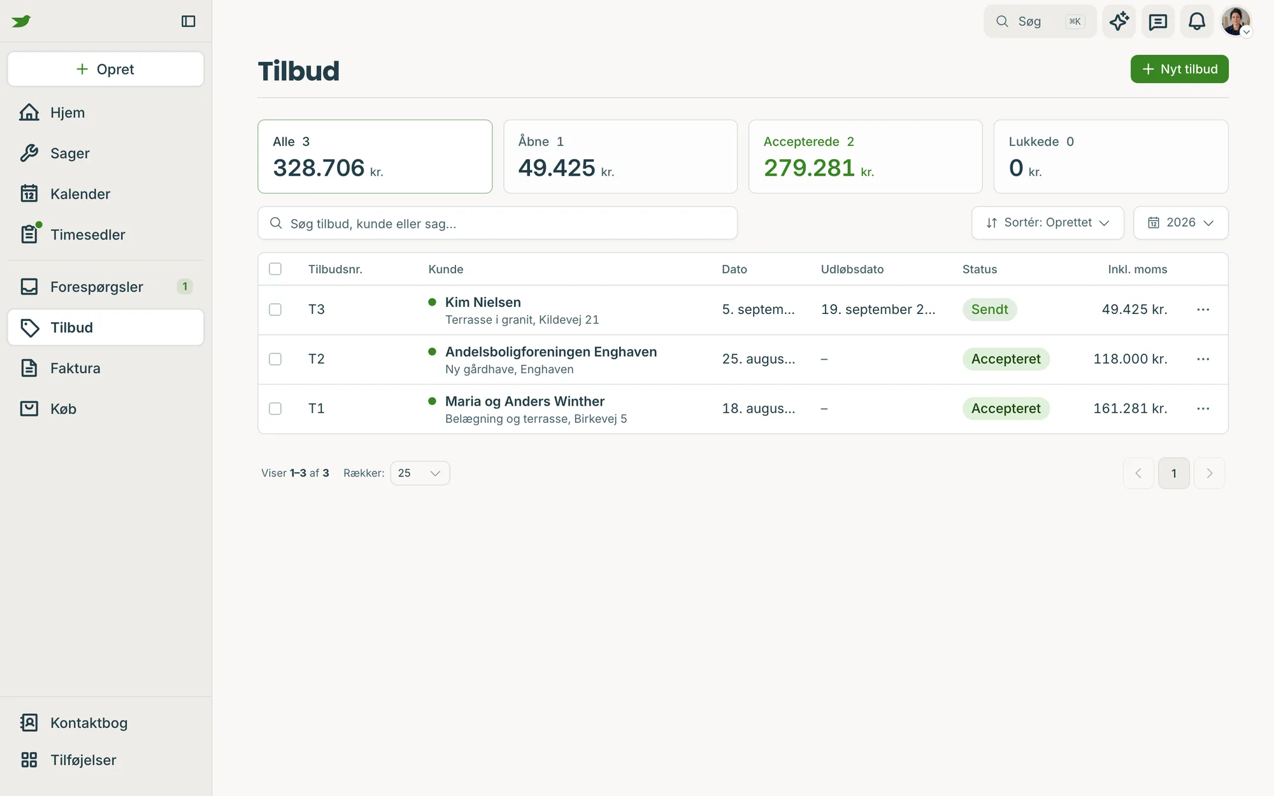Go to the previous page arrow
This screenshot has width=1274, height=796.
tap(1138, 473)
